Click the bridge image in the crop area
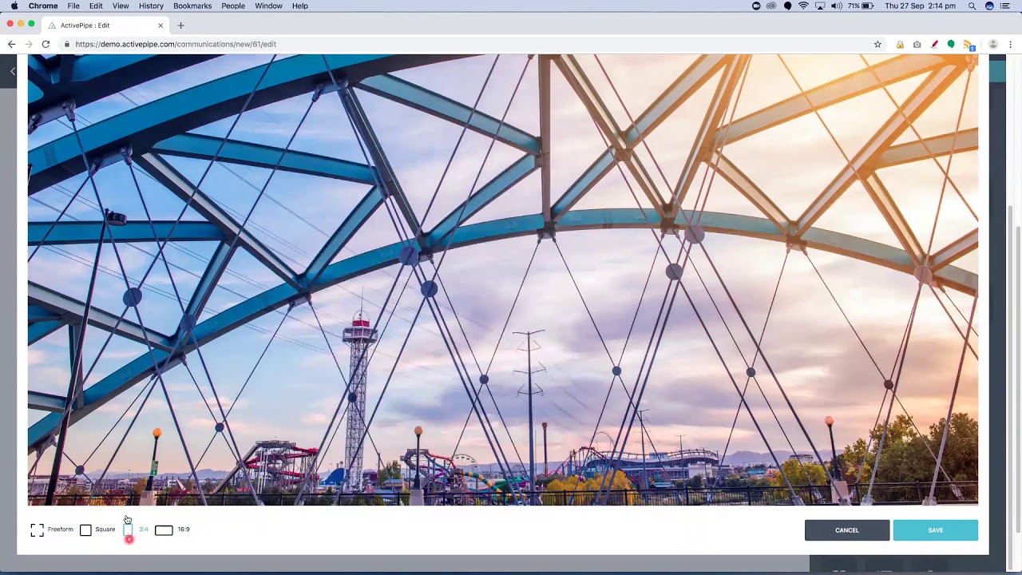Screen dimensions: 1022x575 coord(503,280)
